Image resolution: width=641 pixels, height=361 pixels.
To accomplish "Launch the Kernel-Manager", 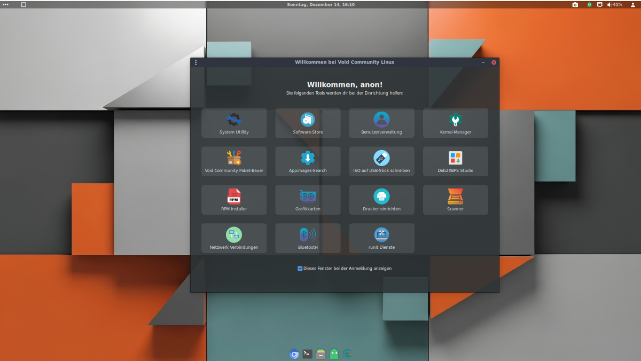I will click(455, 123).
